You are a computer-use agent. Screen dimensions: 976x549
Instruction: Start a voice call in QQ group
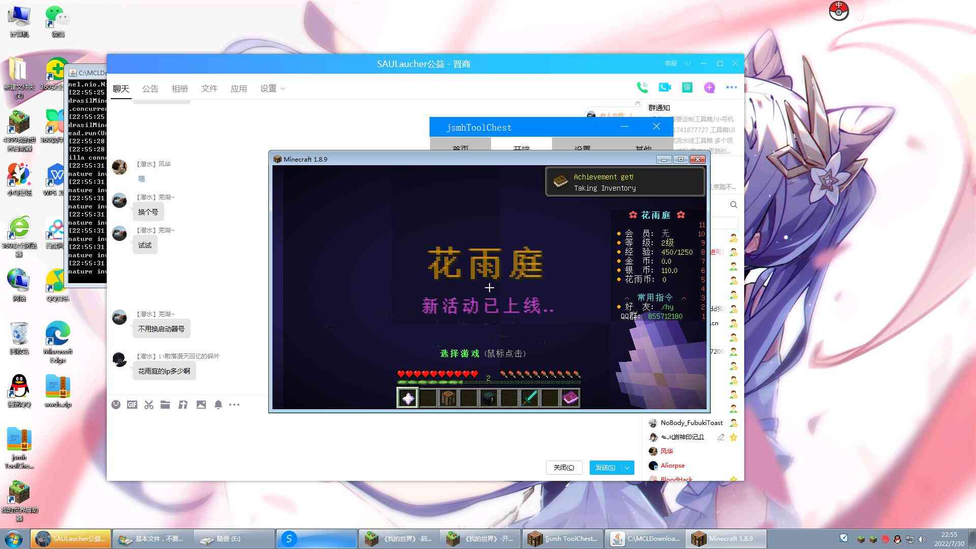pos(642,87)
